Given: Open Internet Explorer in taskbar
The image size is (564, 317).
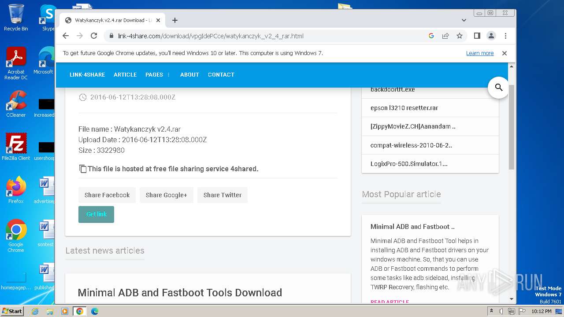Looking at the screenshot, I should 35,311.
